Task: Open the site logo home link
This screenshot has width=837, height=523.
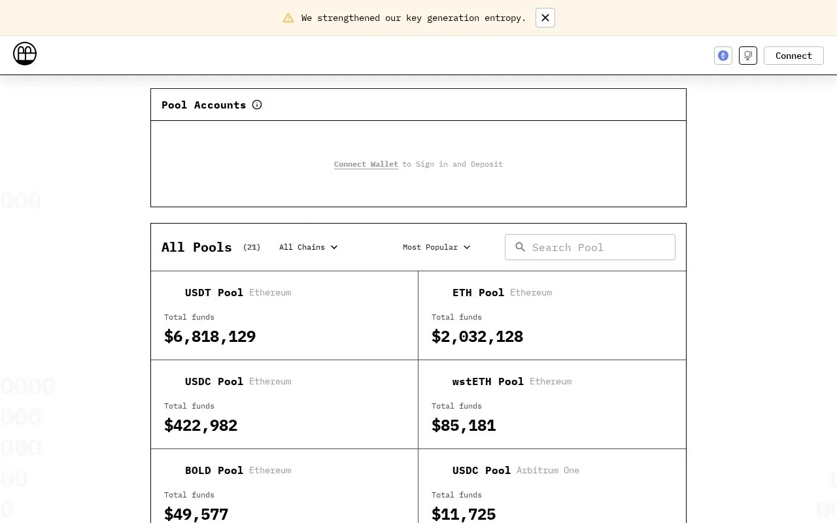Action: [x=25, y=54]
